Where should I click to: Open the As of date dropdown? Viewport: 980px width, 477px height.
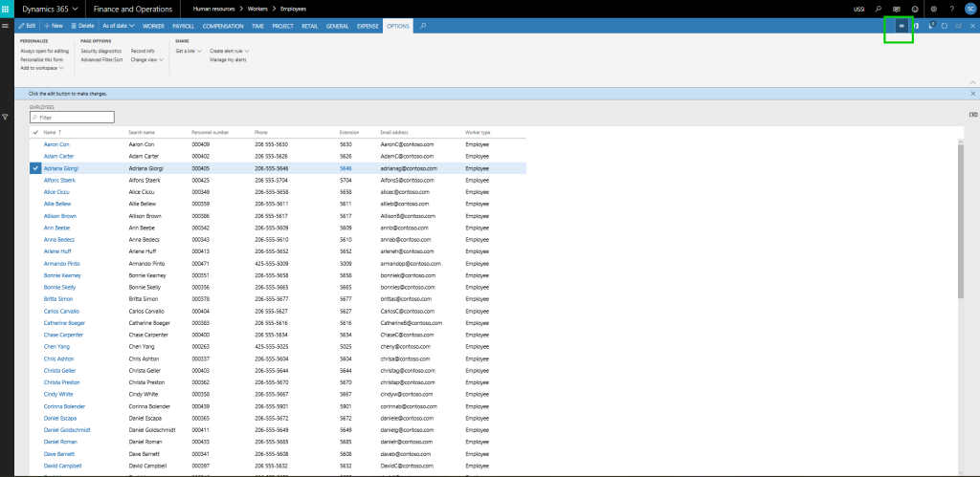coord(118,26)
